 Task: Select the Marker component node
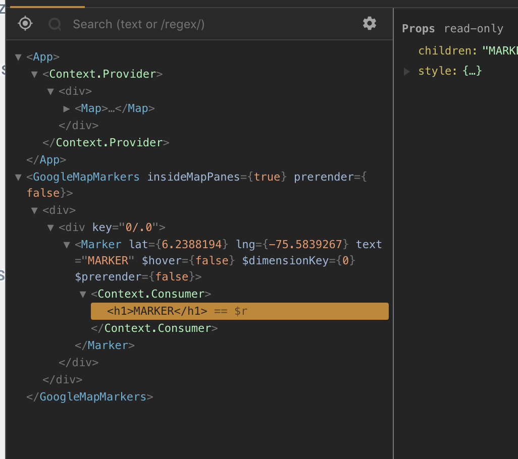[100, 244]
